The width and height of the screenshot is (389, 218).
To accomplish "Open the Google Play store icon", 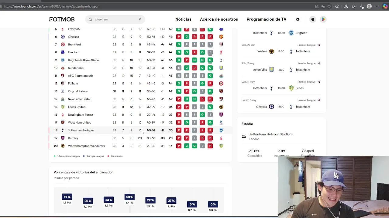I will tap(323, 19).
